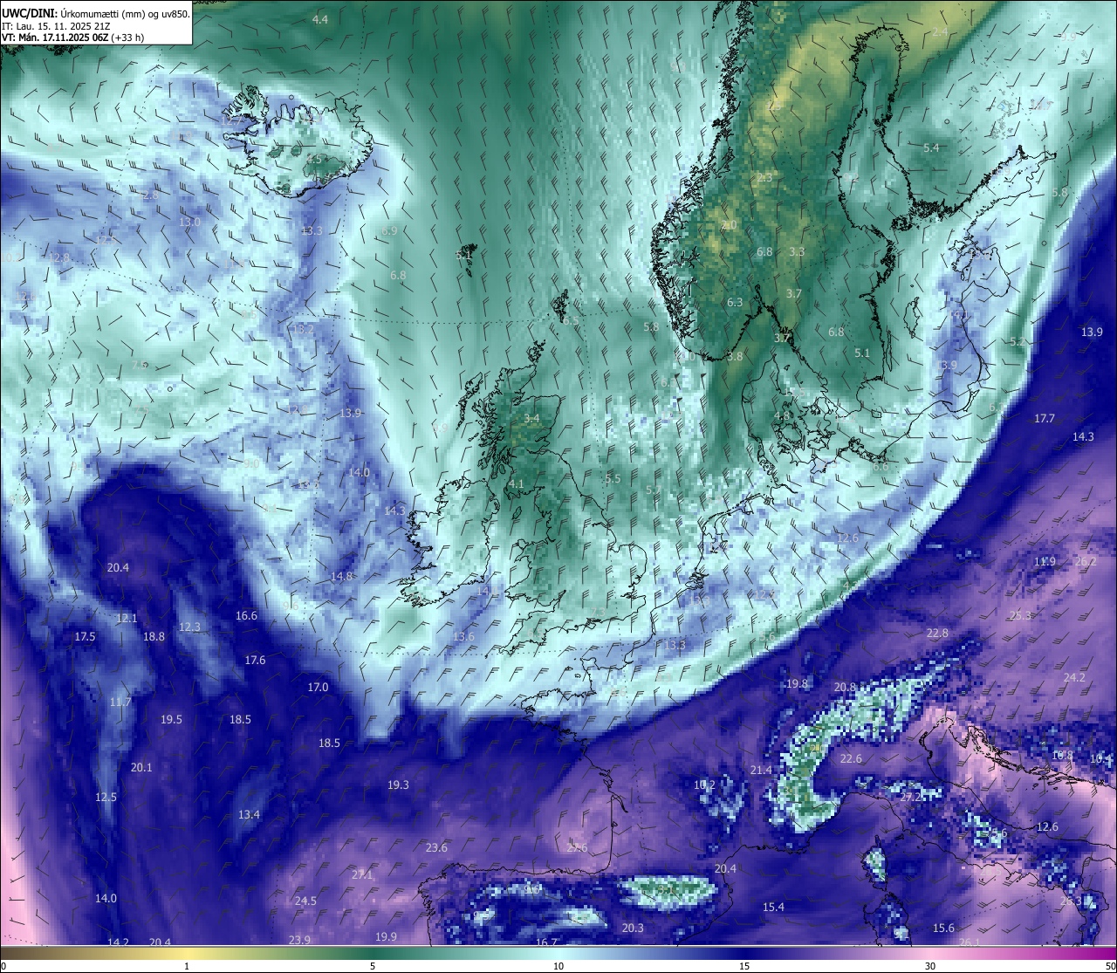Click the colour scale label 10
1117x973 pixels.
point(558,966)
